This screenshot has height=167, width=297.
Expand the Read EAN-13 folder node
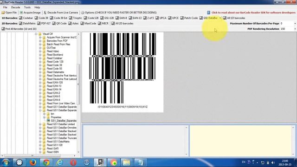click(x=40, y=86)
